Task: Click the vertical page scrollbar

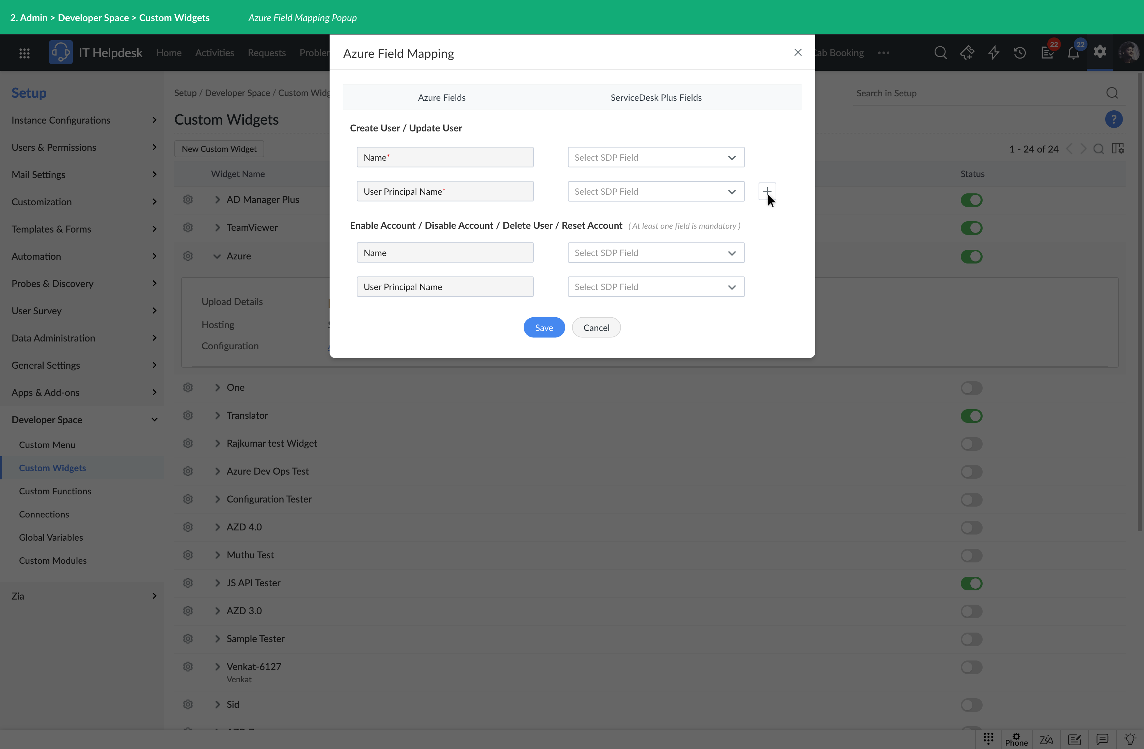Action: (1140, 302)
